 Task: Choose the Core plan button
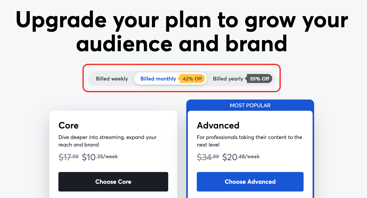113,182
